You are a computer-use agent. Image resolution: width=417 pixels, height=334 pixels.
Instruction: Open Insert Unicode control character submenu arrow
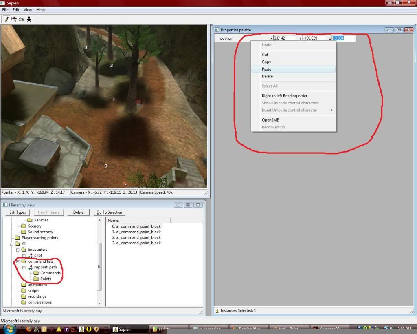tap(331, 110)
